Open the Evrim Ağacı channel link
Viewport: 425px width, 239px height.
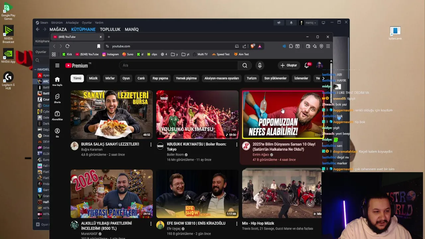click(261, 155)
